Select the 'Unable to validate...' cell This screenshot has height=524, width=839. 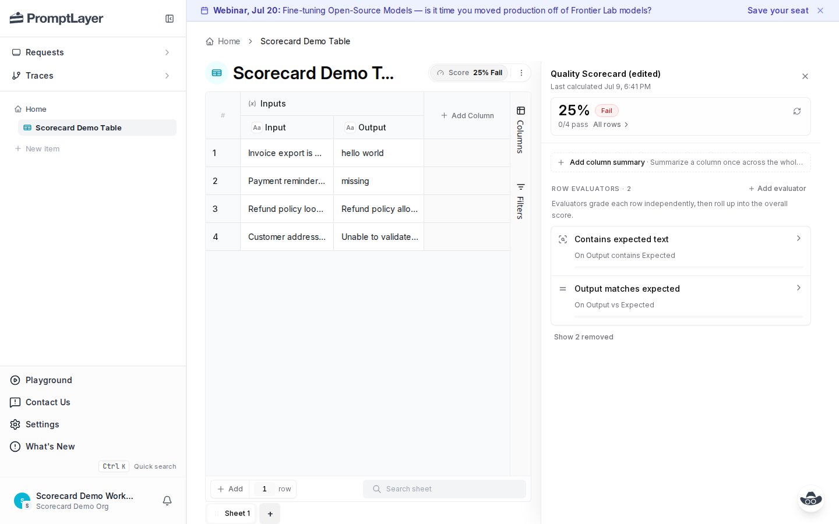coord(379,237)
